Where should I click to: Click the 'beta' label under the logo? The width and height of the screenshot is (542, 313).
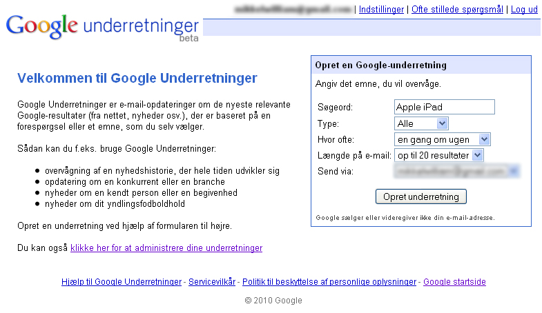click(188, 39)
